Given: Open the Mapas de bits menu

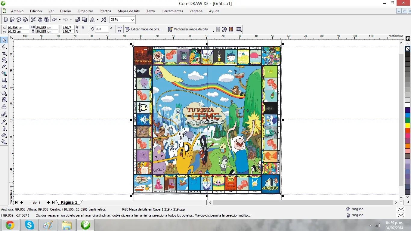Looking at the screenshot, I should pyautogui.click(x=128, y=11).
